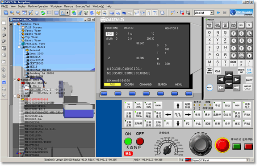Click the EOB key on the keypad

click(233, 63)
